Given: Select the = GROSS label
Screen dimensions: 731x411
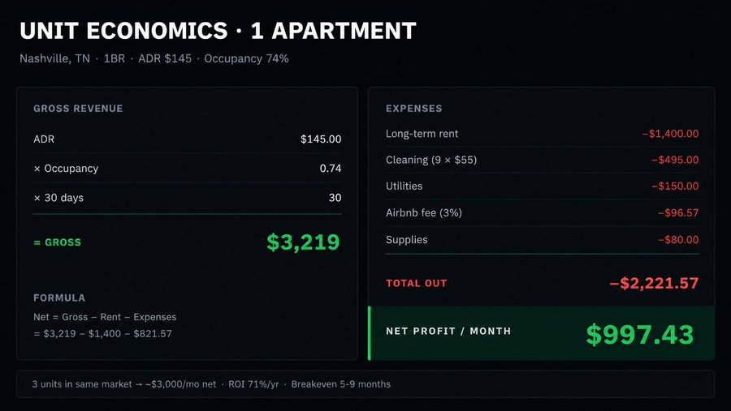Looking at the screenshot, I should [x=57, y=242].
